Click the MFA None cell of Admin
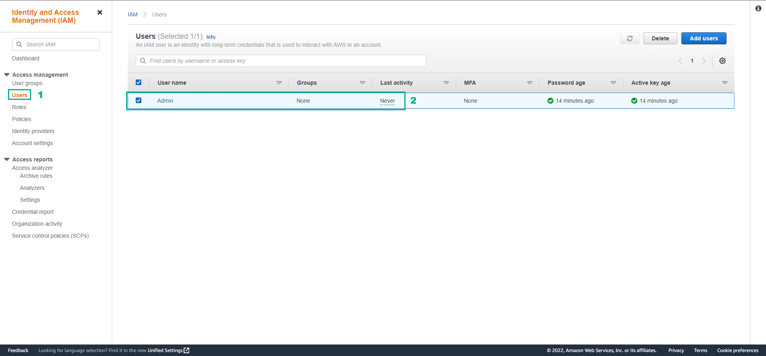Image resolution: width=766 pixels, height=356 pixels. coord(471,101)
